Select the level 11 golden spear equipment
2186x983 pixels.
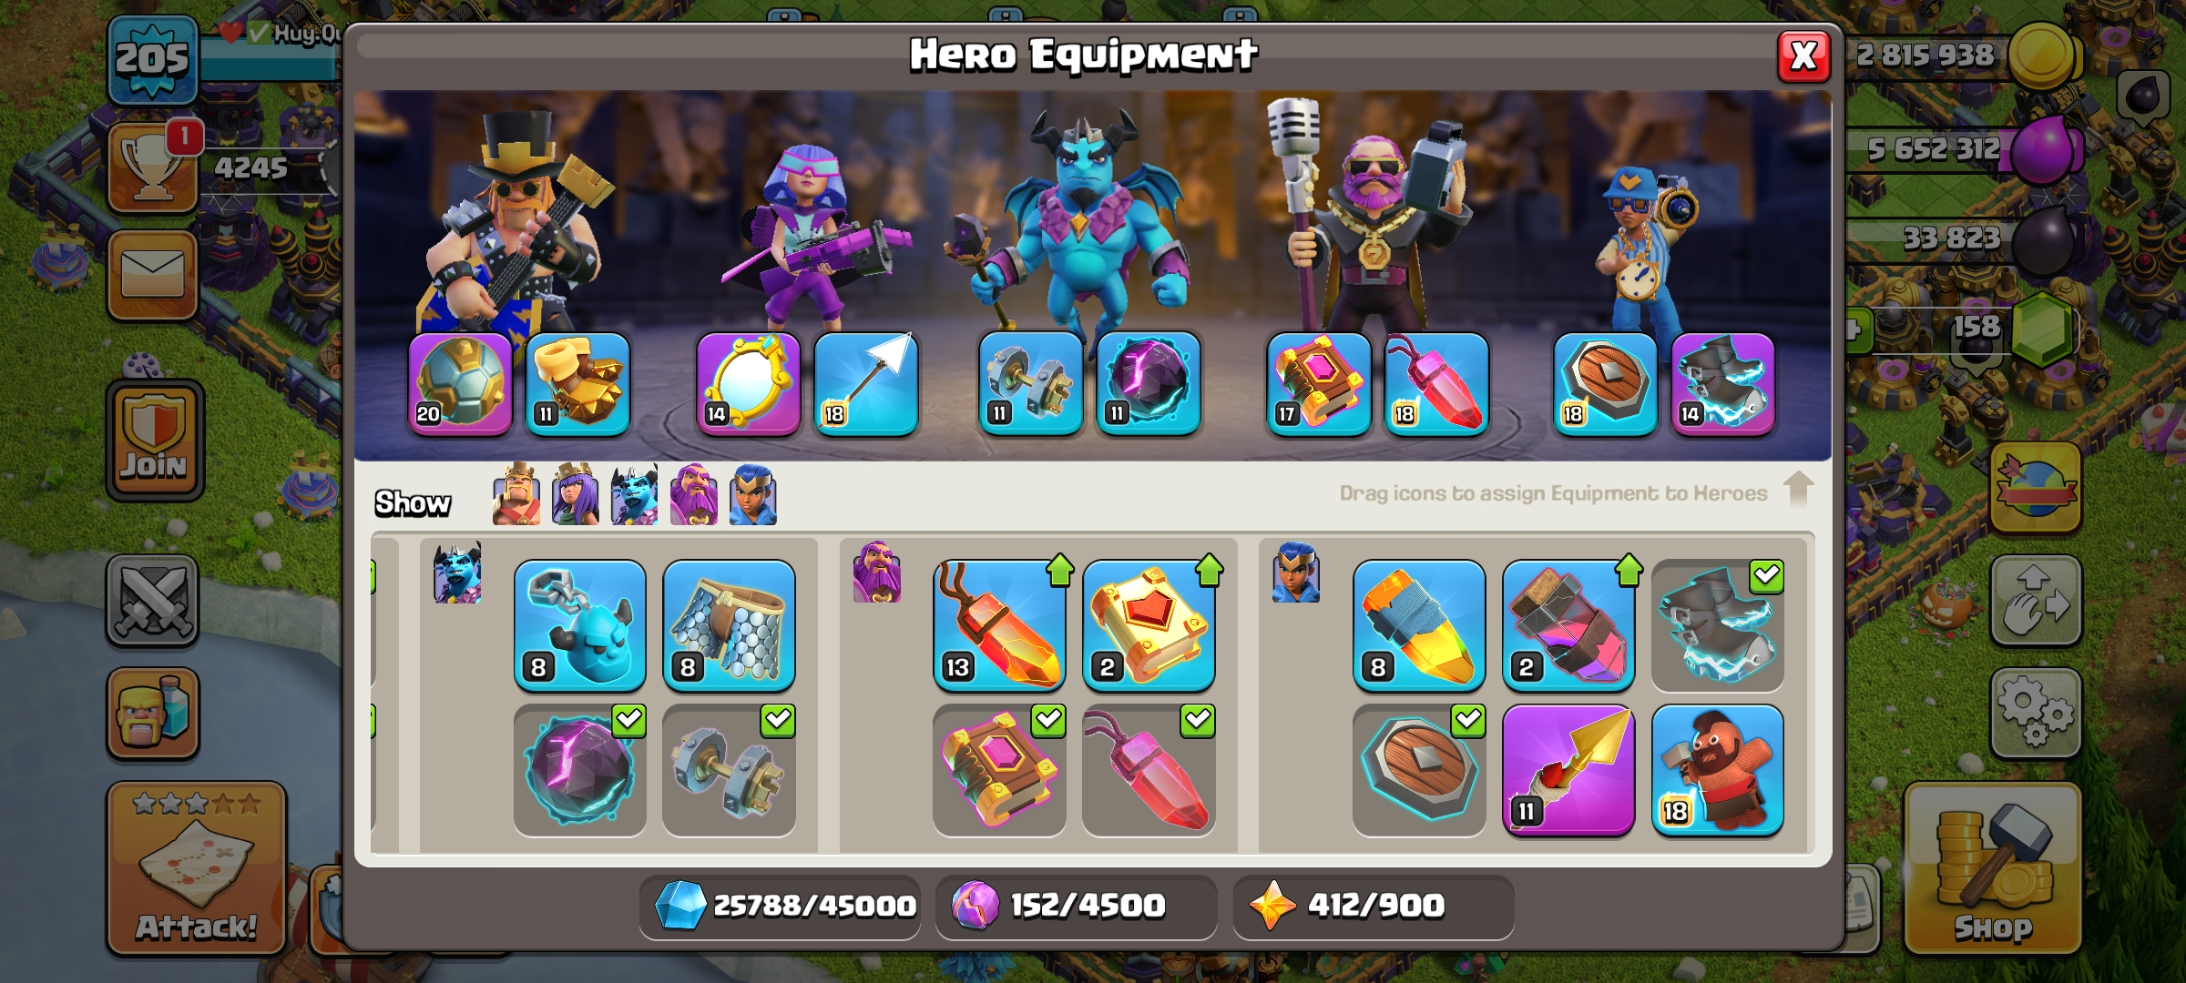[1568, 770]
